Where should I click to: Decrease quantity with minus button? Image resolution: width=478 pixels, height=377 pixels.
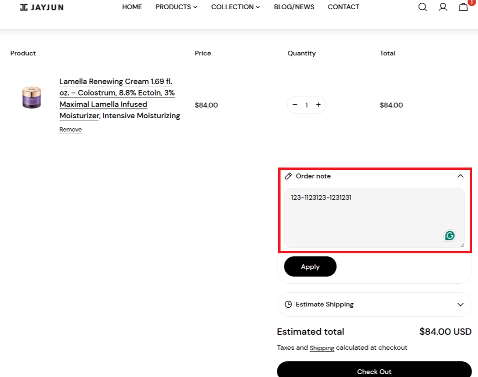295,105
